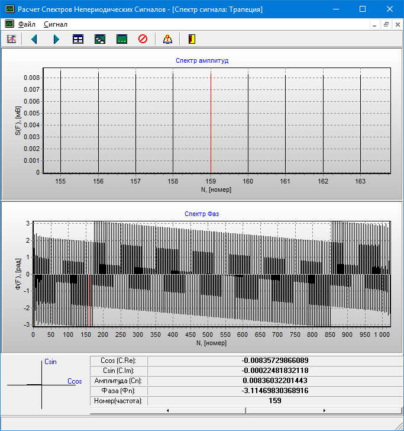Restore the inner MDI child window
The image size is (404, 431).
tap(386, 24)
